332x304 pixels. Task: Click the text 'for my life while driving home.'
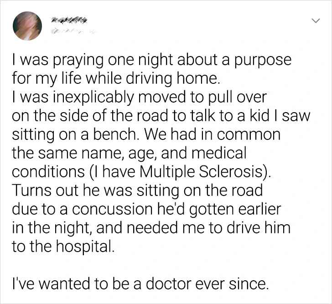[116, 79]
